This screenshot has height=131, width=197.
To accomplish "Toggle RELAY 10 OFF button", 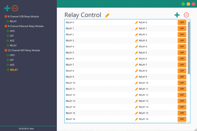I will 182,83.
